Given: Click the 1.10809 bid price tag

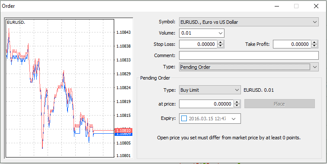Looking at the screenshot, I should coord(123,134).
